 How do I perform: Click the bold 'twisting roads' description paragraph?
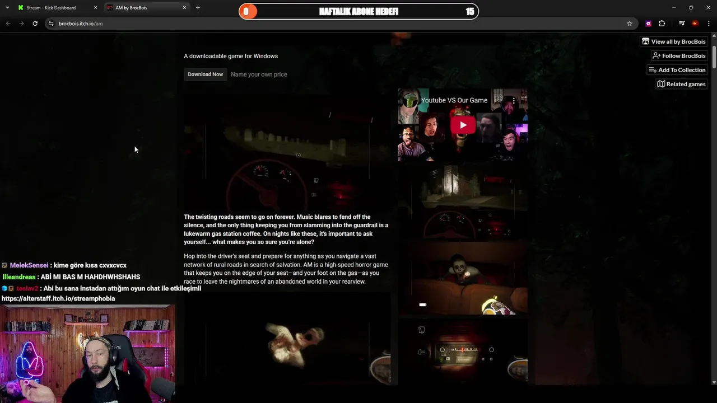pos(286,229)
